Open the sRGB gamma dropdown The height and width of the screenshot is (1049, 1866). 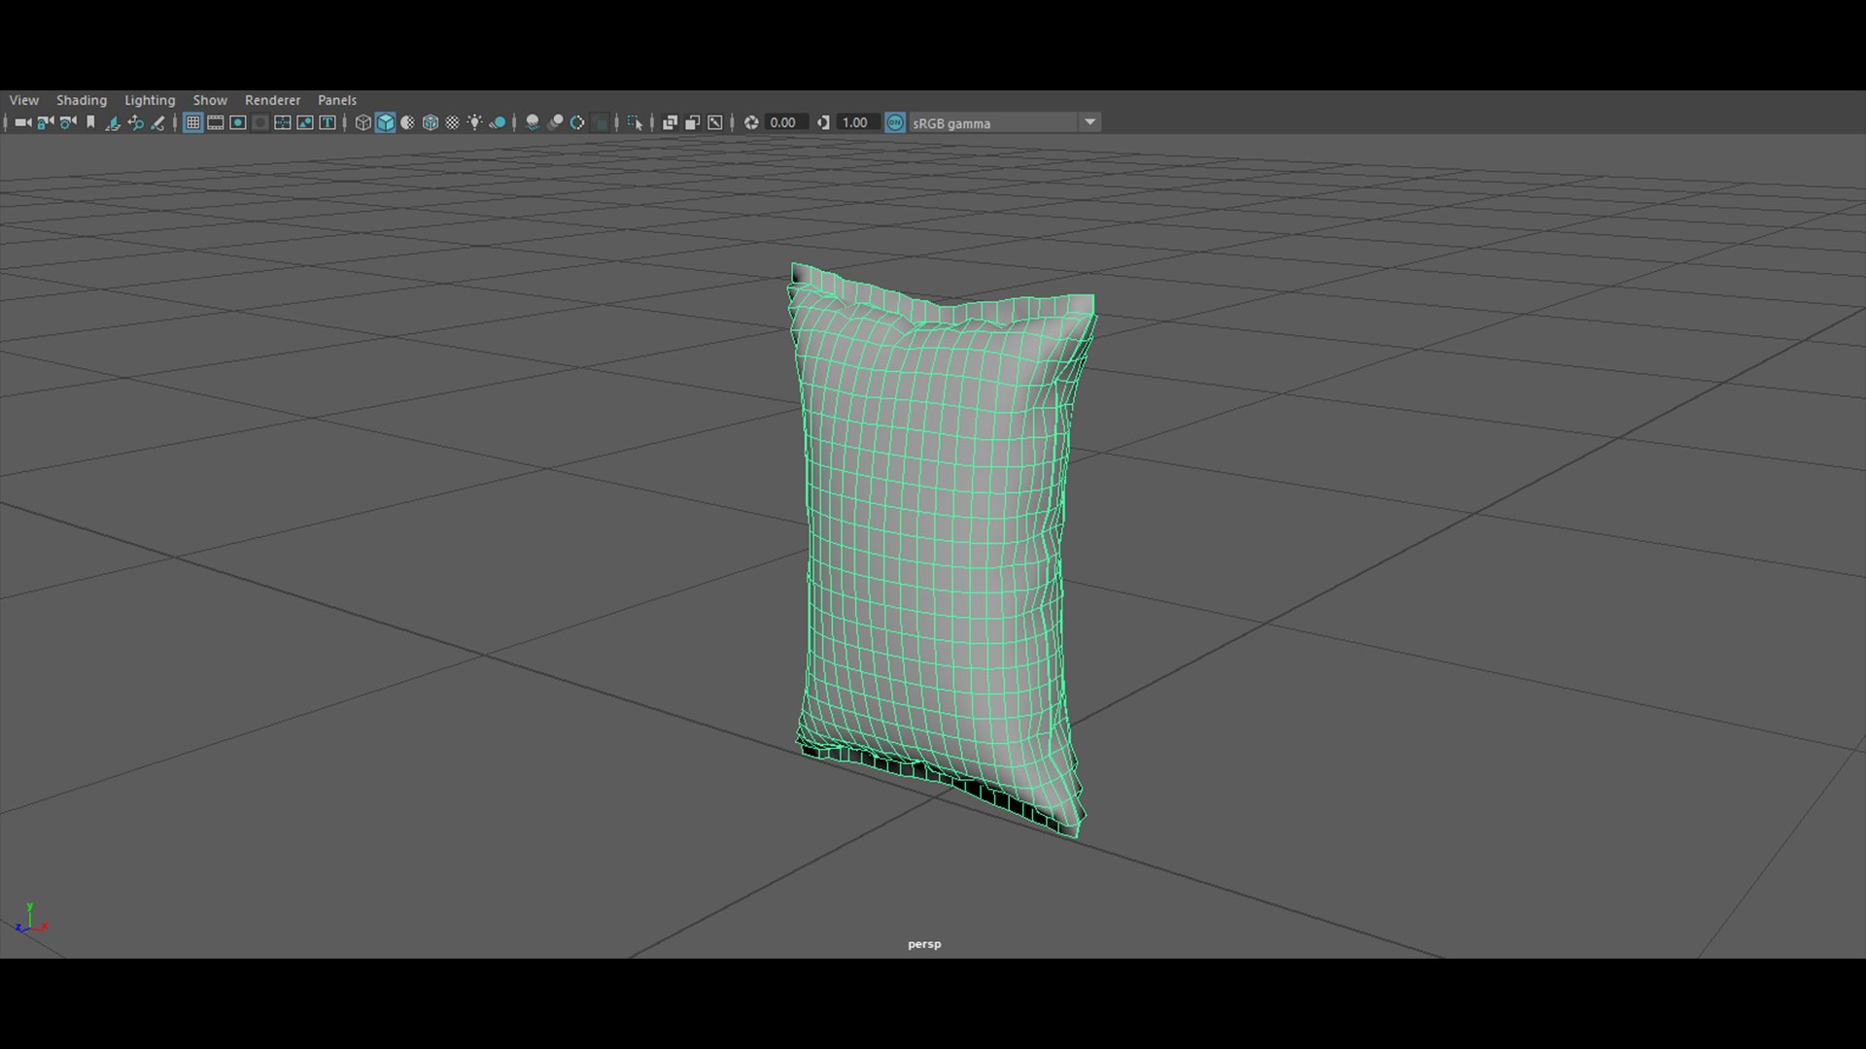point(1005,122)
